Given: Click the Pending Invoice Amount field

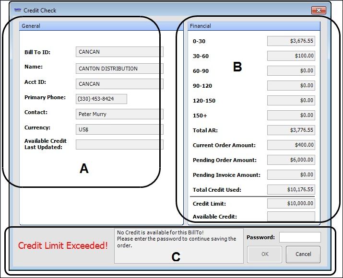Looking at the screenshot, I should 291,175.
